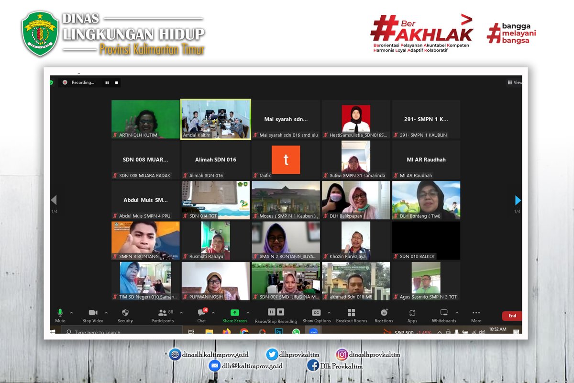Select the akhmad Sdn 018 MB tile
Screen dimensions: 574x383
[355, 281]
